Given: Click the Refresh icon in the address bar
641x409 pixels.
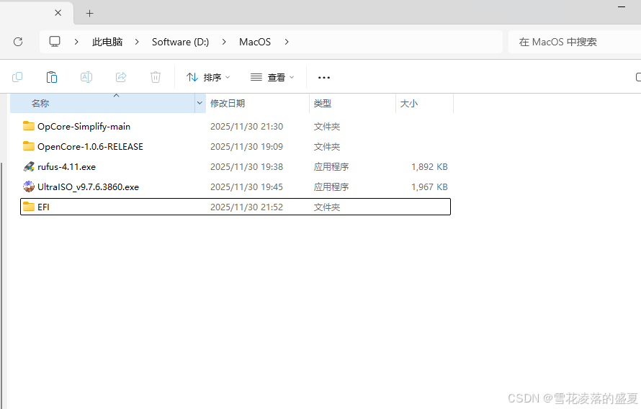Looking at the screenshot, I should 18,42.
